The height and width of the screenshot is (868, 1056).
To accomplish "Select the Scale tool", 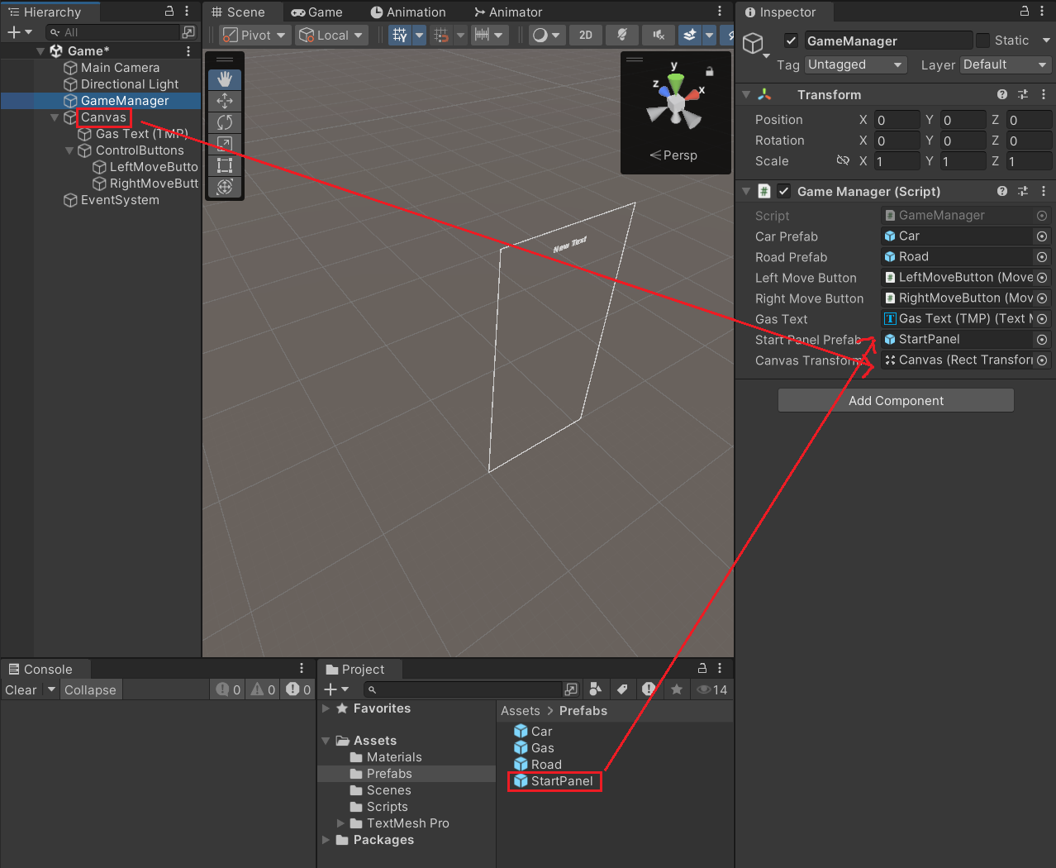I will point(225,144).
